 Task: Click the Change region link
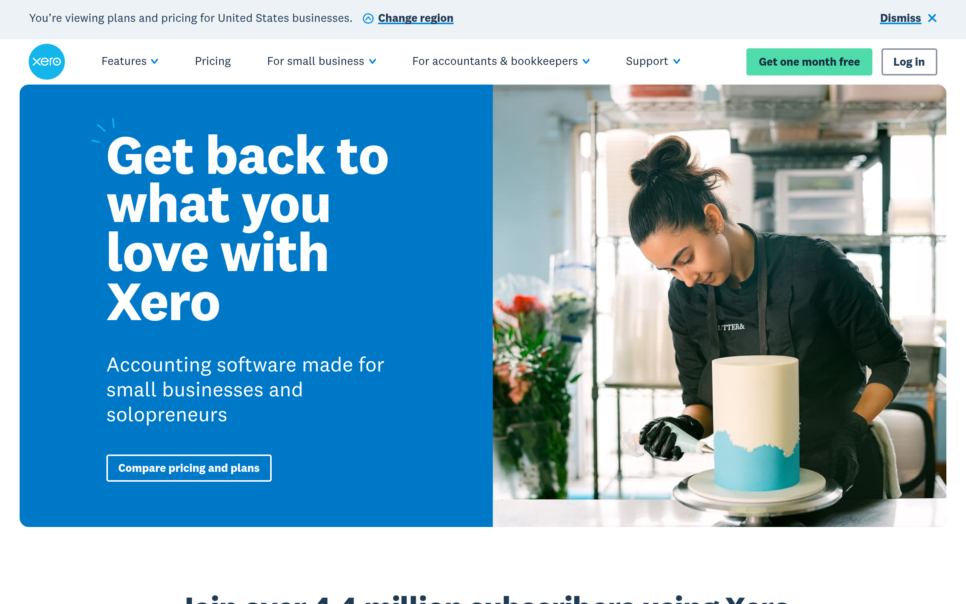pyautogui.click(x=415, y=18)
